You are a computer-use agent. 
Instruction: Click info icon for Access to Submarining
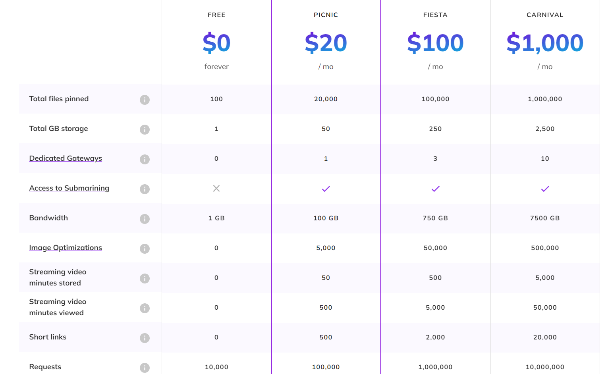[x=145, y=189]
